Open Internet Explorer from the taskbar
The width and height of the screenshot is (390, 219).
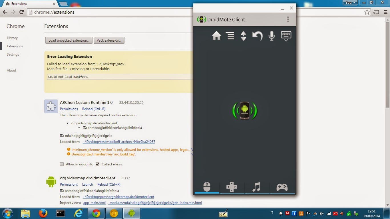click(x=78, y=213)
